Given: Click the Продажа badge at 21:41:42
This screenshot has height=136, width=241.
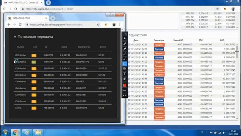Looking at the screenshot, I should click(159, 53).
